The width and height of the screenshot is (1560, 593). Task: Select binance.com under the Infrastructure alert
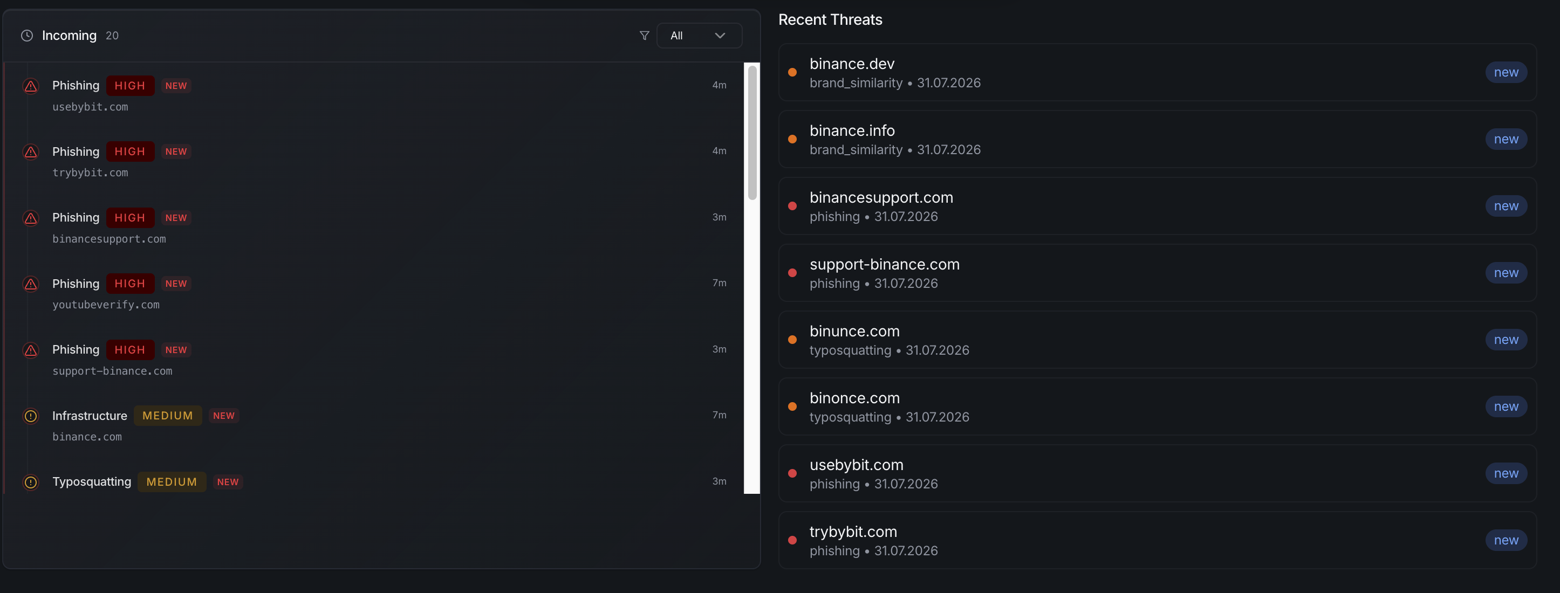87,437
